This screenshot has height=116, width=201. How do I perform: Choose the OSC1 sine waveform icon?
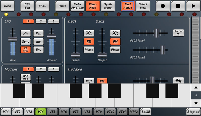(89, 34)
